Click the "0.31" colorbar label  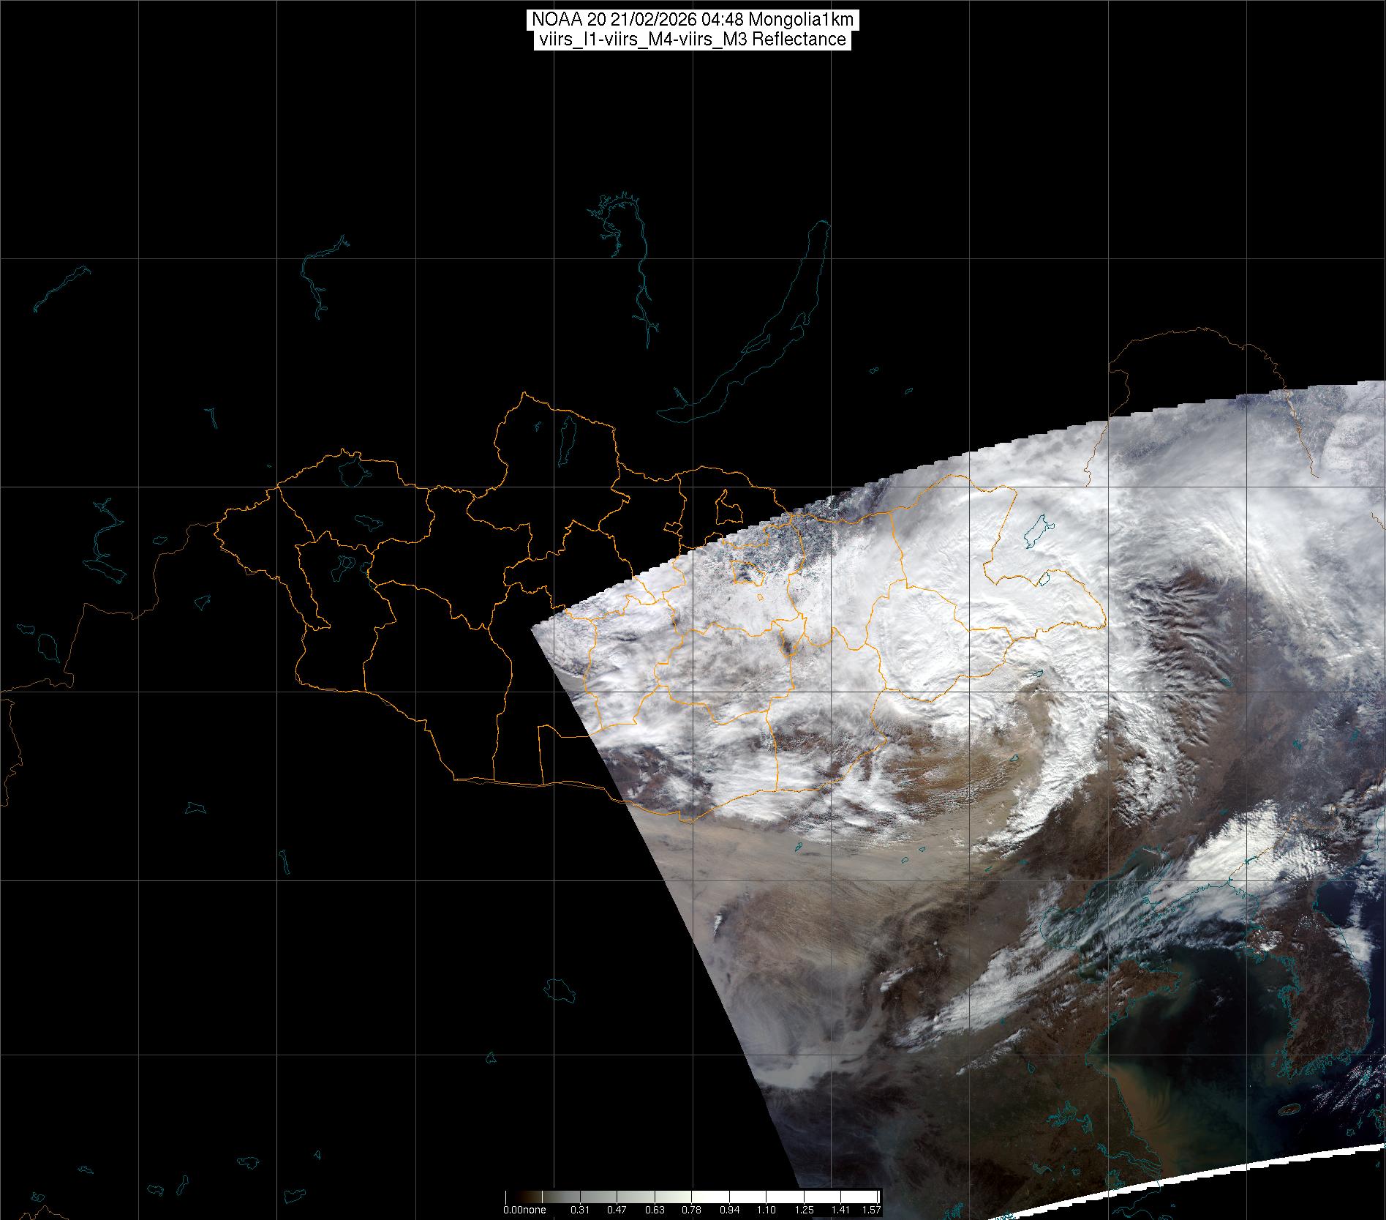(579, 1210)
